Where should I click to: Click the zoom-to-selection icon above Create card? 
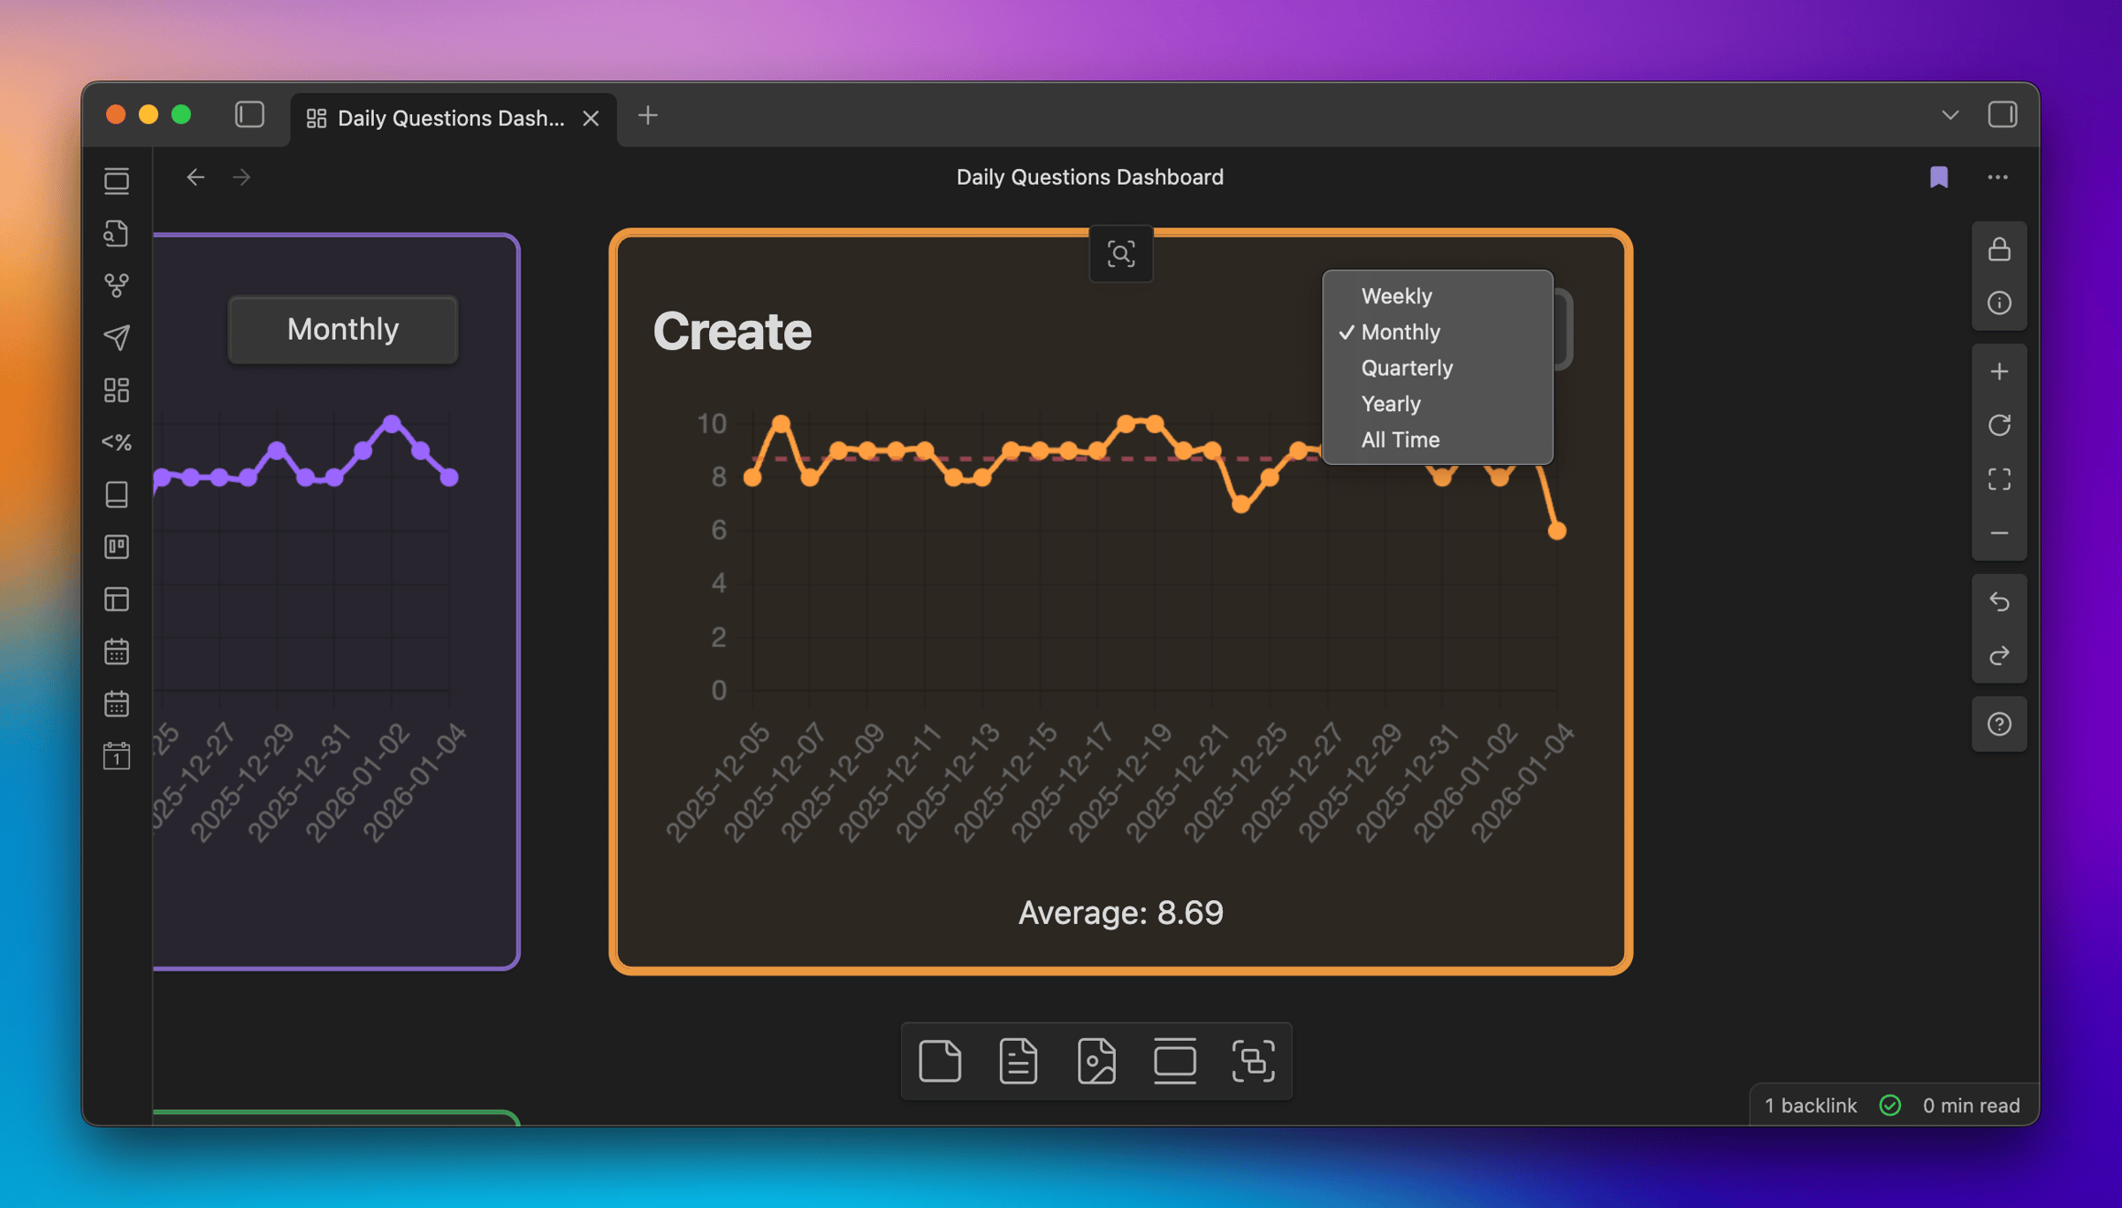click(x=1120, y=255)
